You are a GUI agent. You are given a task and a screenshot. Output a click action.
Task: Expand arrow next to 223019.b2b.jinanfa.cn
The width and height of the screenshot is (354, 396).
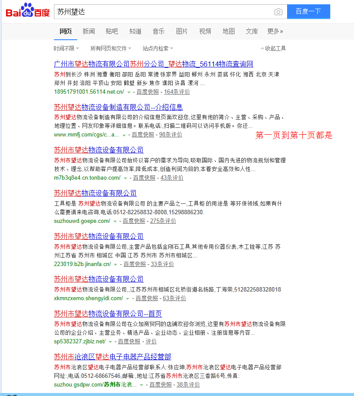tap(115, 265)
